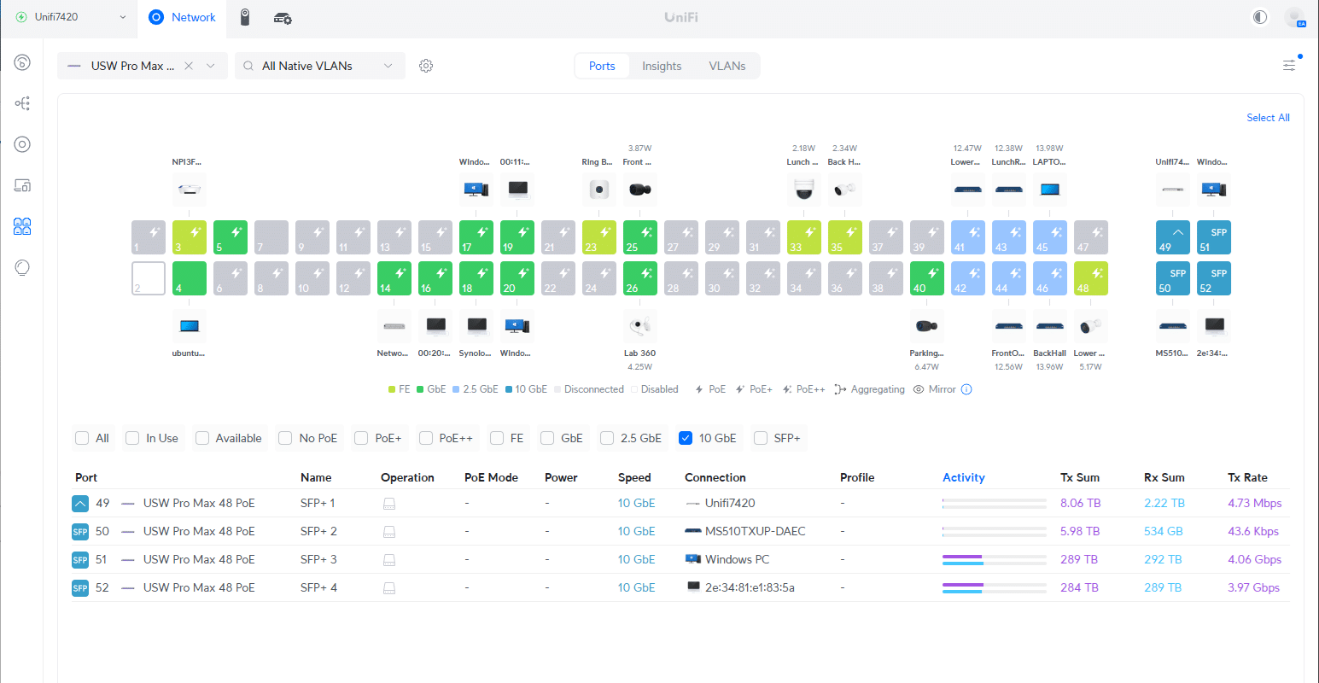Open port settings gear icon
This screenshot has height=683, width=1319.
point(426,66)
